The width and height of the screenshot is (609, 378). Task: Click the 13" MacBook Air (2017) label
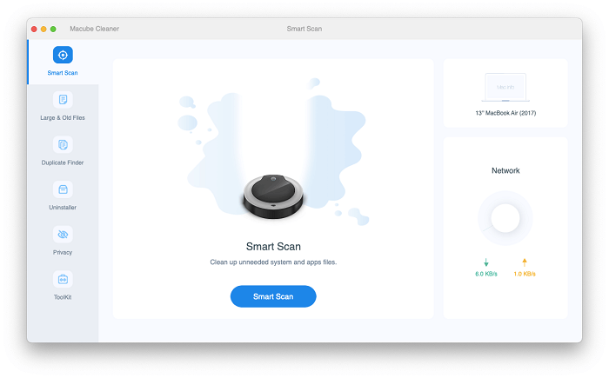[x=505, y=113]
